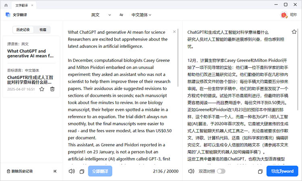Click the character count 2136 / 20000
302x181 pixels.
point(165,171)
